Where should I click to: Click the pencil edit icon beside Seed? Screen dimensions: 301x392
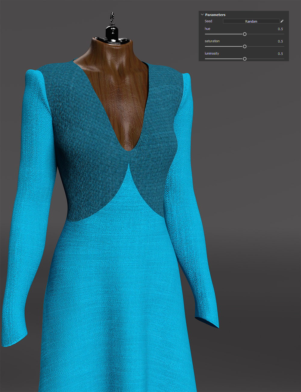click(x=282, y=21)
